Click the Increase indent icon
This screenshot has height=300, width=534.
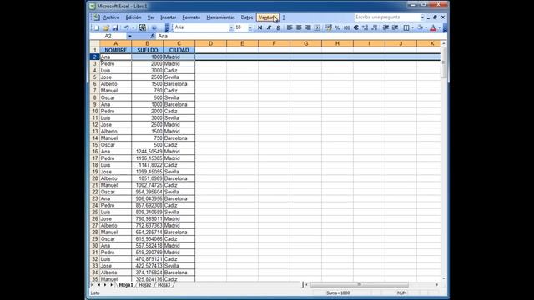click(395, 27)
